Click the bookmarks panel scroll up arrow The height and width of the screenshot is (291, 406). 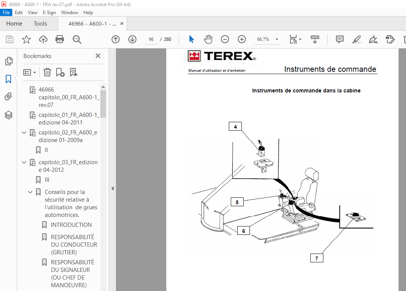tap(103, 87)
